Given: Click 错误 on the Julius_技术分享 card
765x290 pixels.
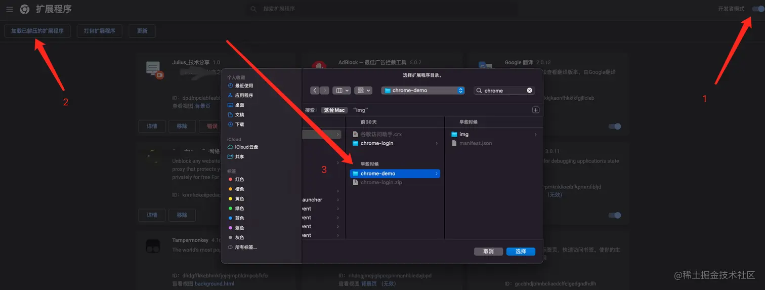Looking at the screenshot, I should coord(209,126).
